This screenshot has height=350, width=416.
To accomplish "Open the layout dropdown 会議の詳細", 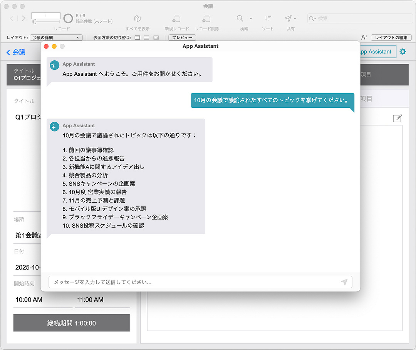I will click(x=56, y=38).
